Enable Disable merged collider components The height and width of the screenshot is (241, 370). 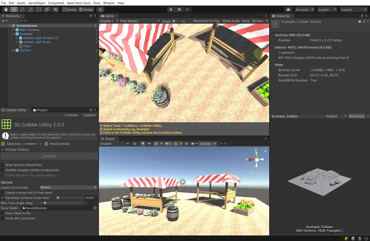2,170
